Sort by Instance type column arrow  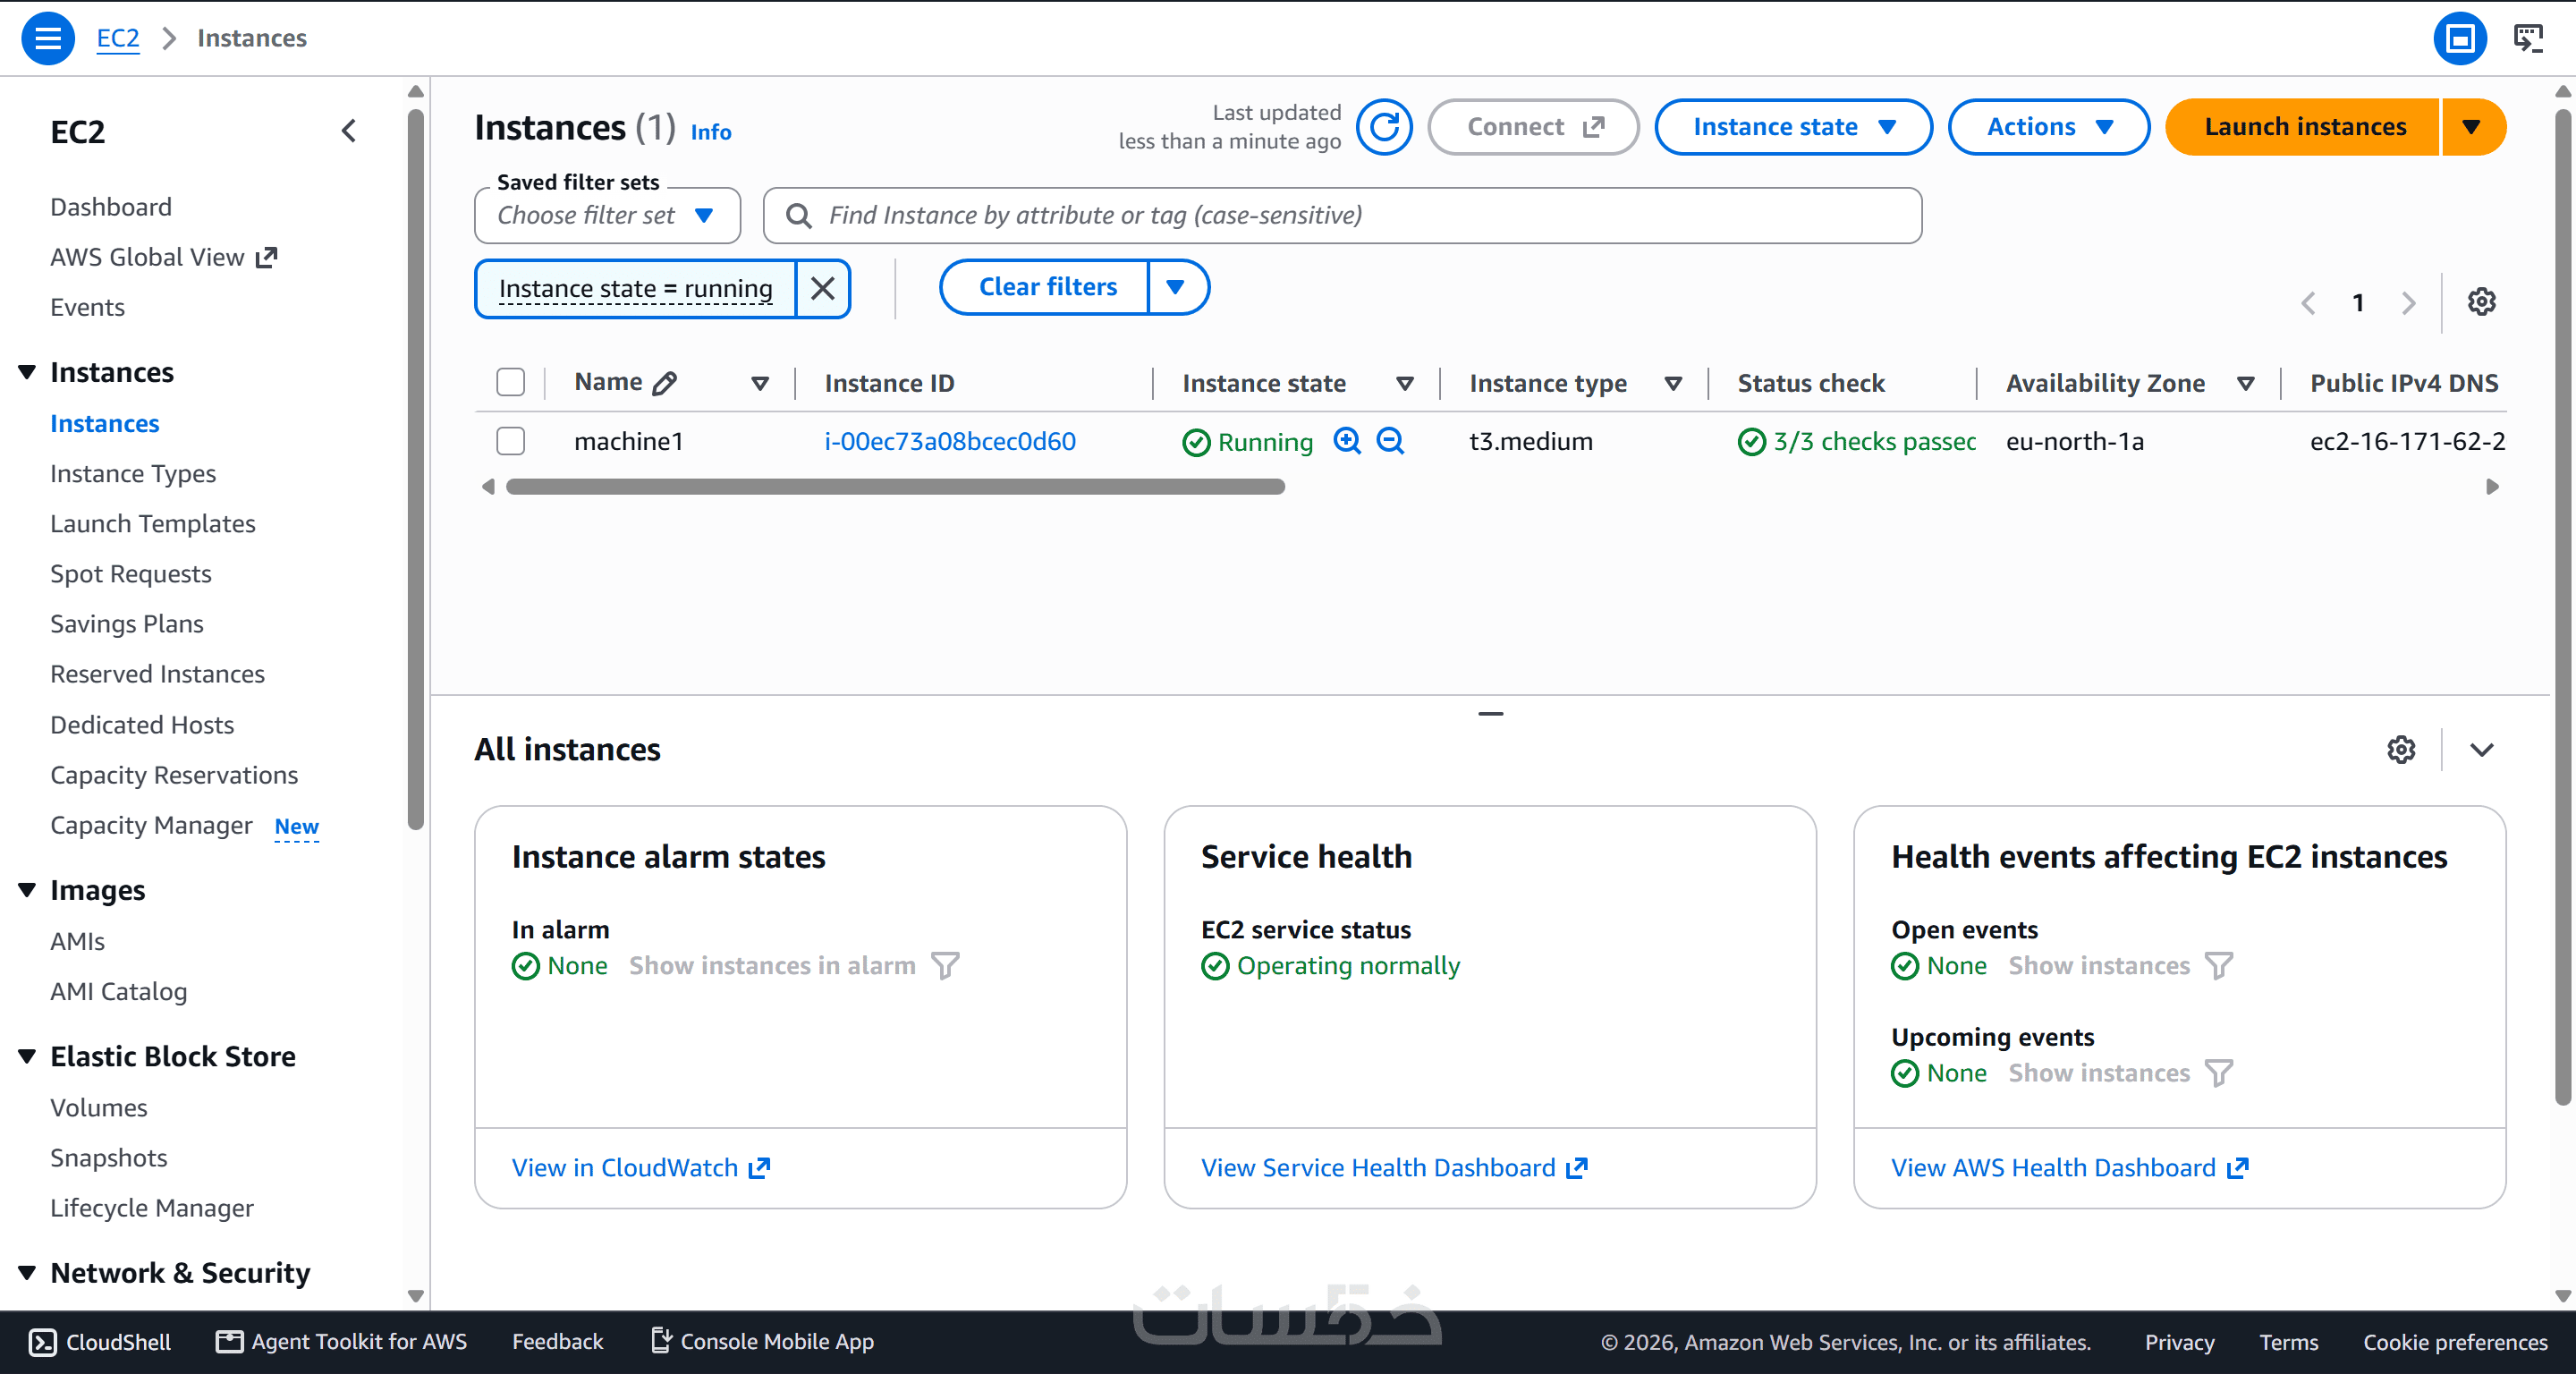tap(1673, 383)
